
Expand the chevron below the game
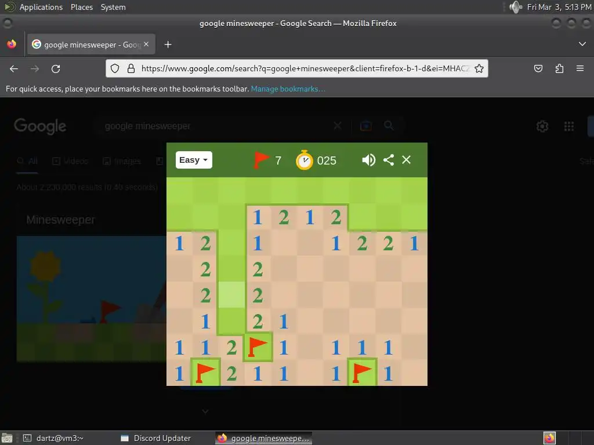(x=205, y=411)
